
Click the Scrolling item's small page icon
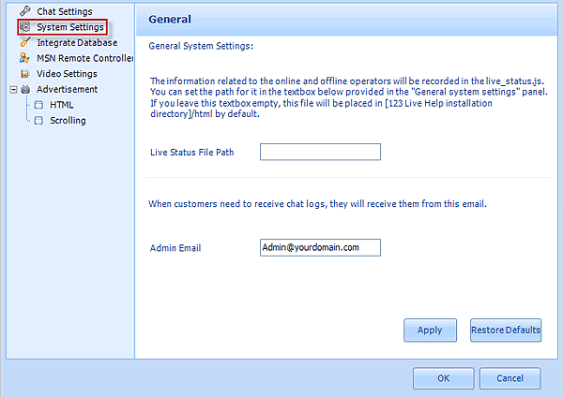pyautogui.click(x=38, y=121)
